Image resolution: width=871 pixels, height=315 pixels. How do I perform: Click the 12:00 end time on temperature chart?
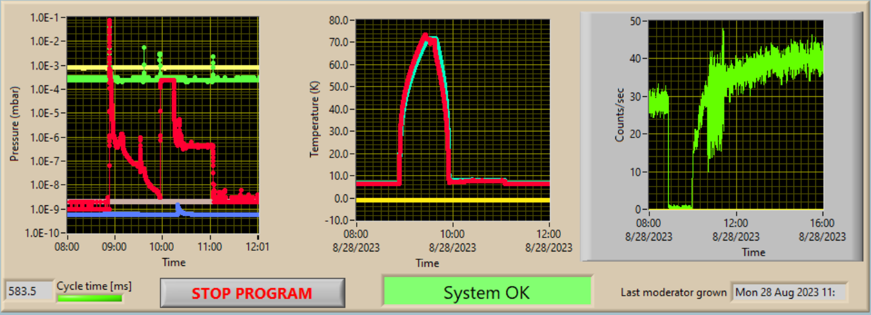coord(549,233)
